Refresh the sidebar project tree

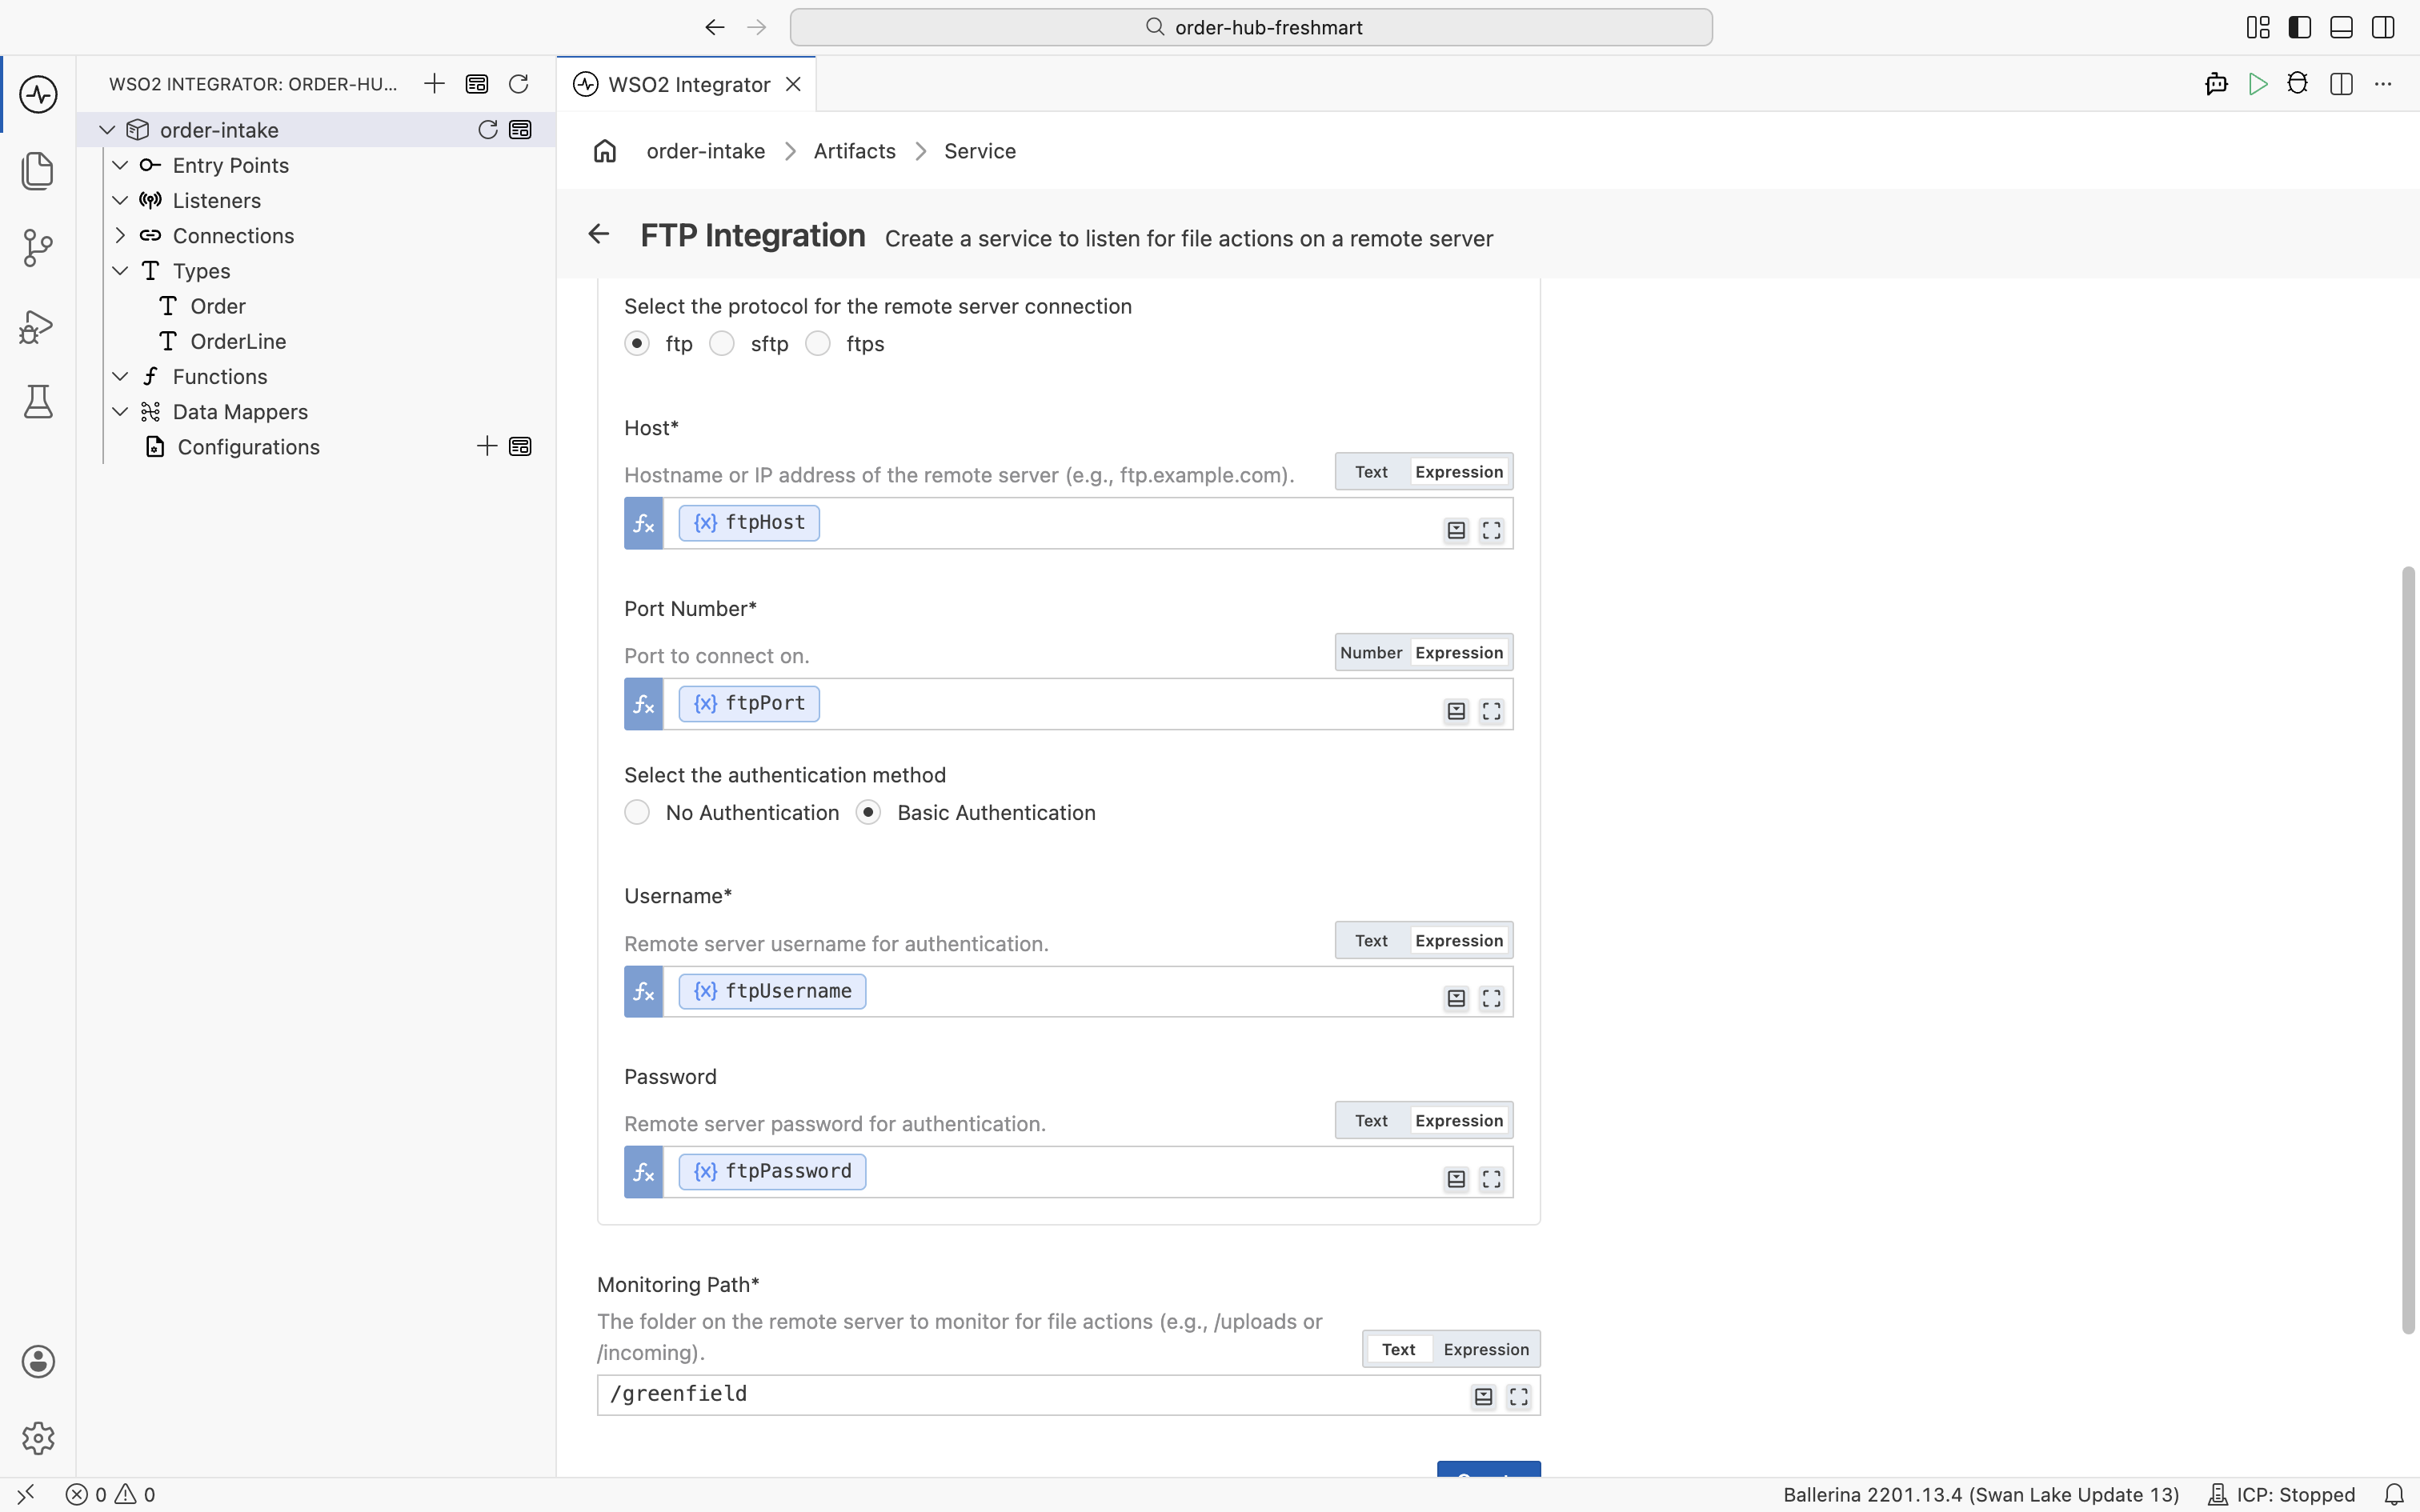point(518,84)
